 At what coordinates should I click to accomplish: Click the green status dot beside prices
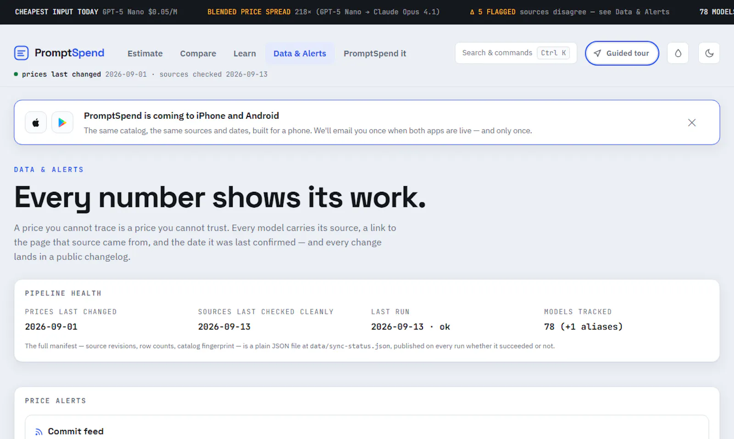click(16, 74)
